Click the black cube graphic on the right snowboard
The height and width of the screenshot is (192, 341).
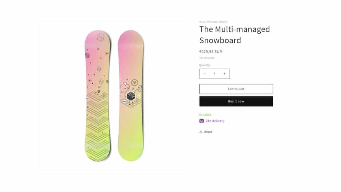coord(131,96)
